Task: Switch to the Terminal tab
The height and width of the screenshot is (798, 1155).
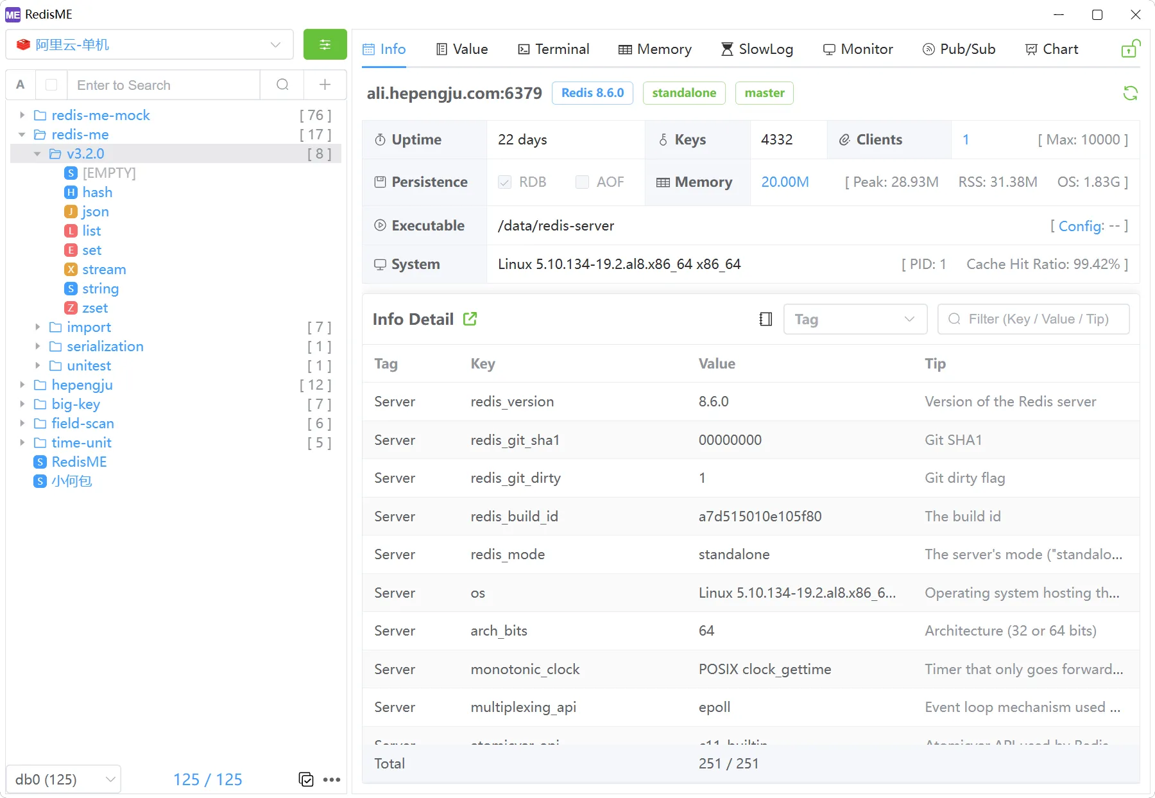Action: point(554,49)
